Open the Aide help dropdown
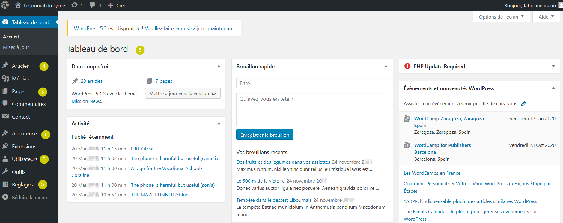The height and width of the screenshot is (223, 563). coord(546,17)
